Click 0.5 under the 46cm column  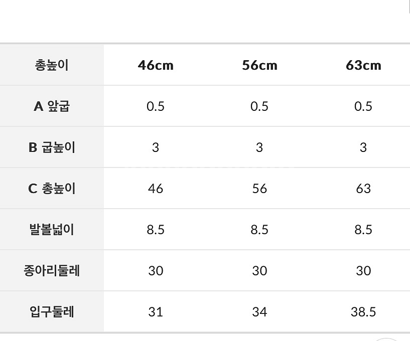[156, 106]
